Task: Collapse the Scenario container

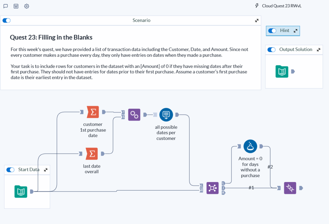Action: tap(257, 20)
